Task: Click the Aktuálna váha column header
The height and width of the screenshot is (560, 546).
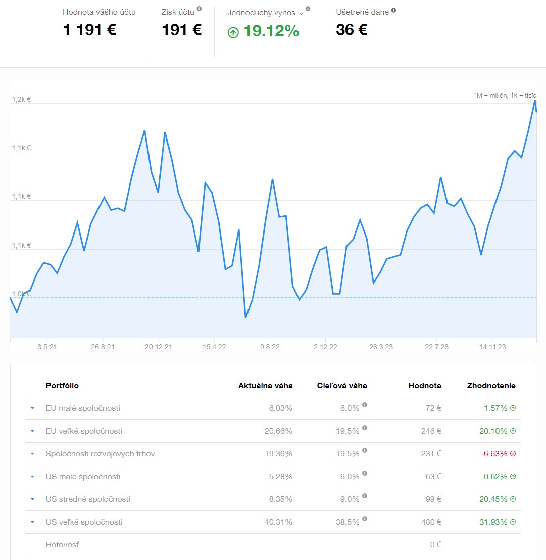Action: coord(265,386)
